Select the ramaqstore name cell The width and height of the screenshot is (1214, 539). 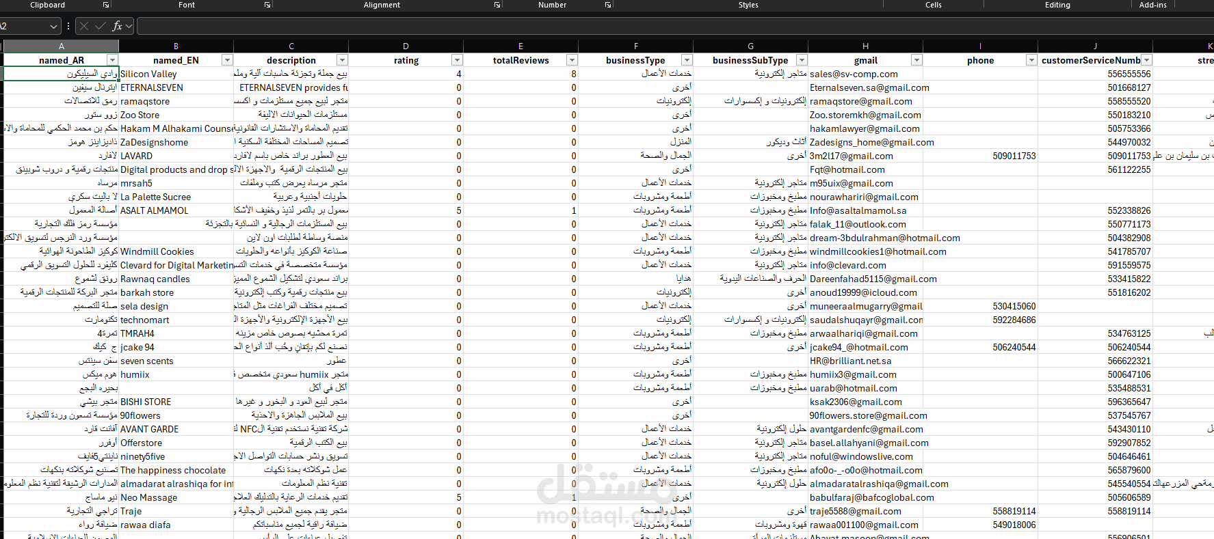(x=176, y=101)
